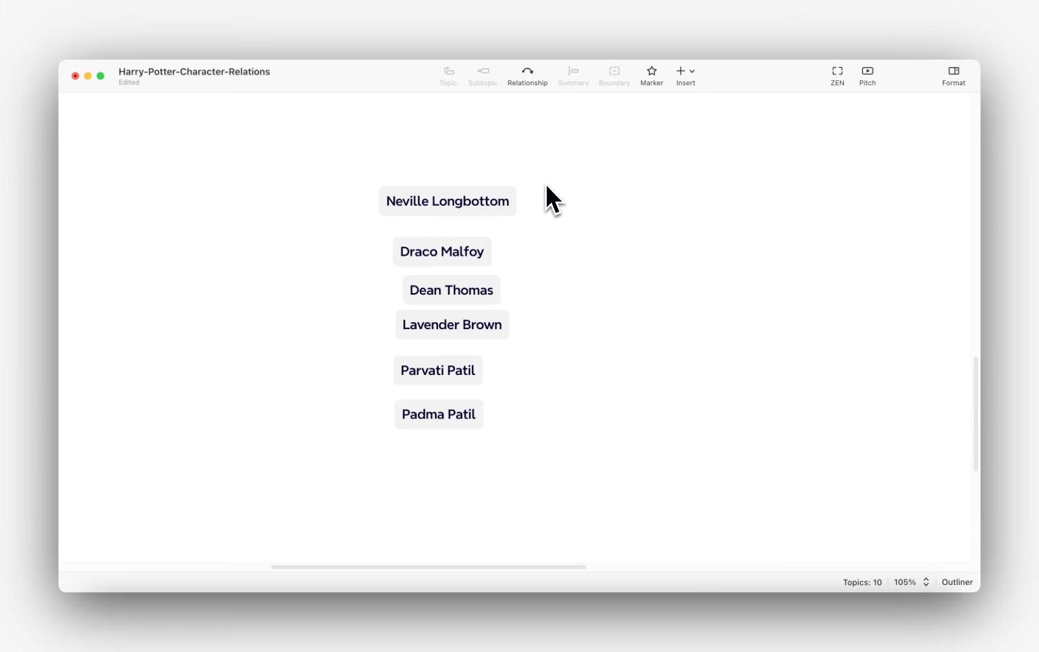Screen dimensions: 1039x652
Task: Select the Neville Longbottom topic
Action: coord(448,201)
